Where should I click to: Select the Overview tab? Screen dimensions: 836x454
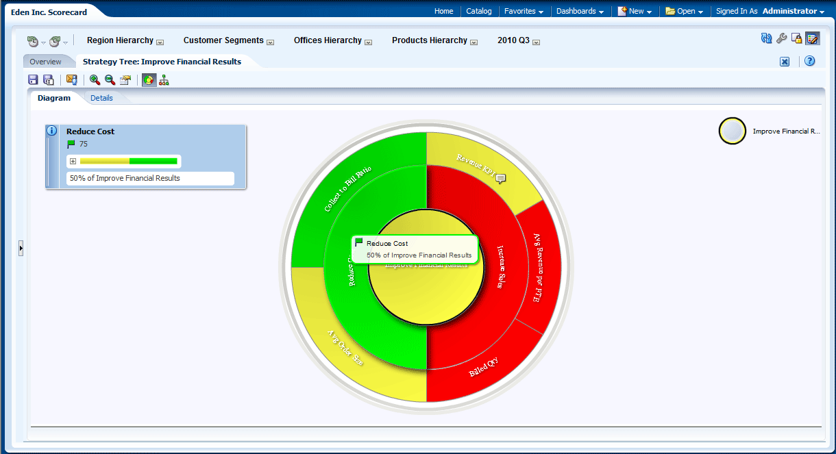point(45,62)
